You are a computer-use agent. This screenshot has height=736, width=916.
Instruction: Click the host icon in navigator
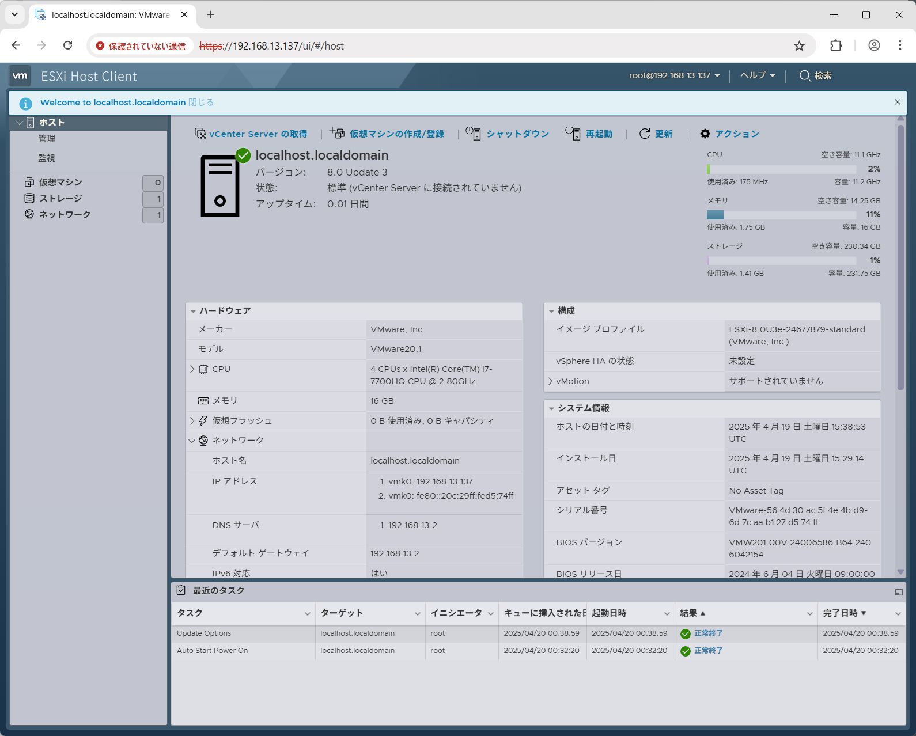click(30, 123)
